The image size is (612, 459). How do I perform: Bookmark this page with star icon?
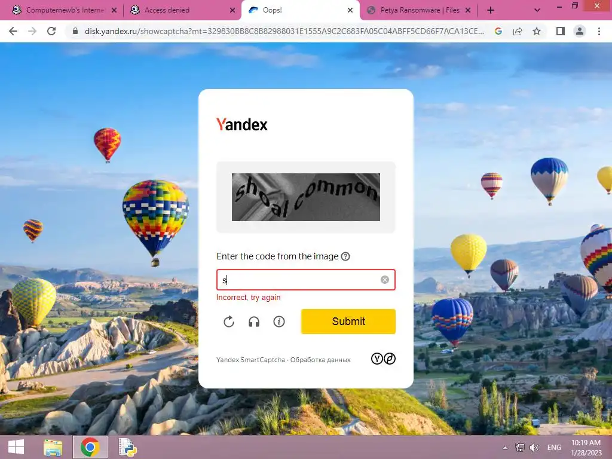coord(537,31)
